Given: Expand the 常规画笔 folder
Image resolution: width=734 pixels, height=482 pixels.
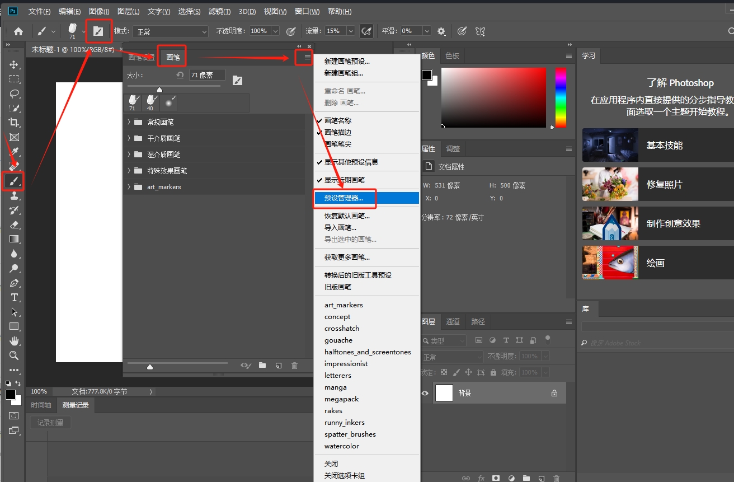Looking at the screenshot, I should click(x=129, y=122).
